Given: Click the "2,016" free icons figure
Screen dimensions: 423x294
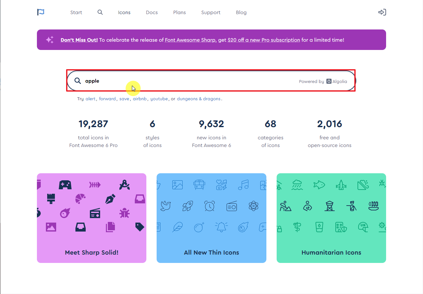Looking at the screenshot, I should (x=330, y=124).
